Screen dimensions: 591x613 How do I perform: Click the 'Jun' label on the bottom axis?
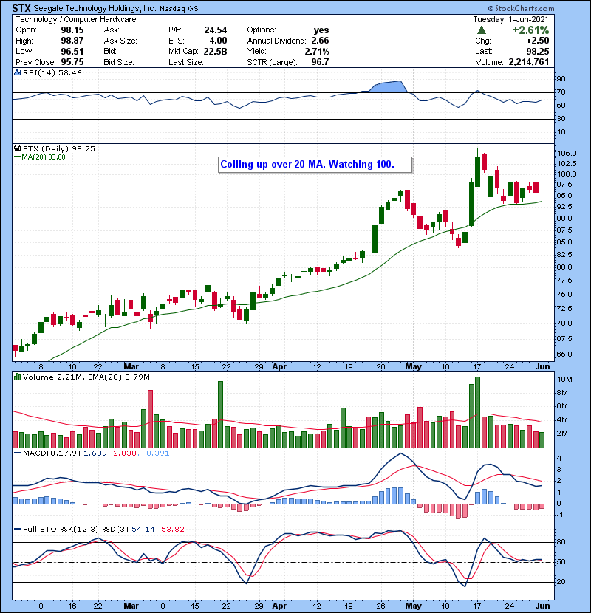[x=542, y=606]
